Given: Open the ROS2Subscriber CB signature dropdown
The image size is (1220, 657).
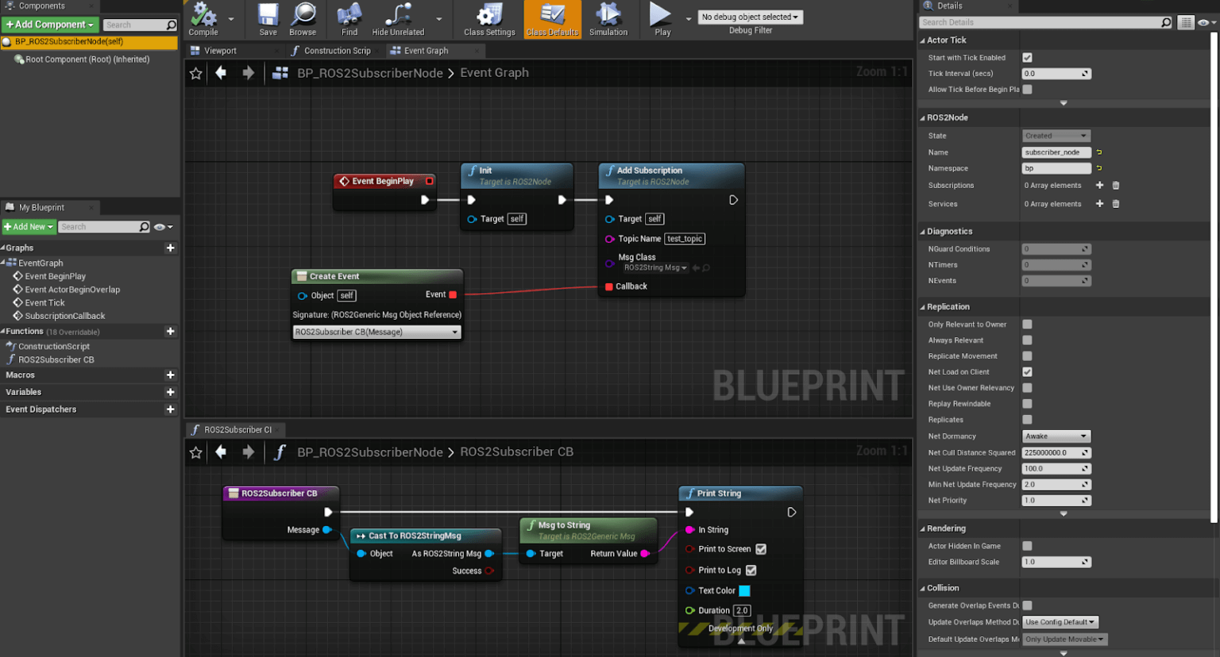Looking at the screenshot, I should [376, 332].
